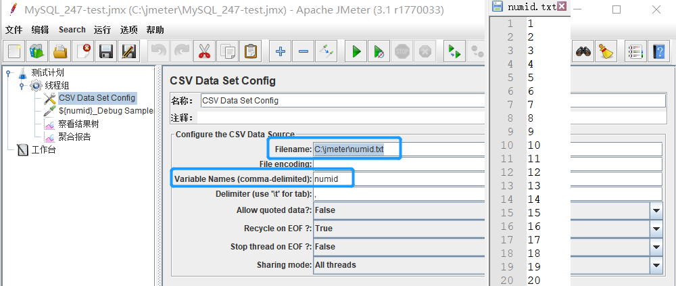Save the test plan
676x286 pixels.
point(105,52)
